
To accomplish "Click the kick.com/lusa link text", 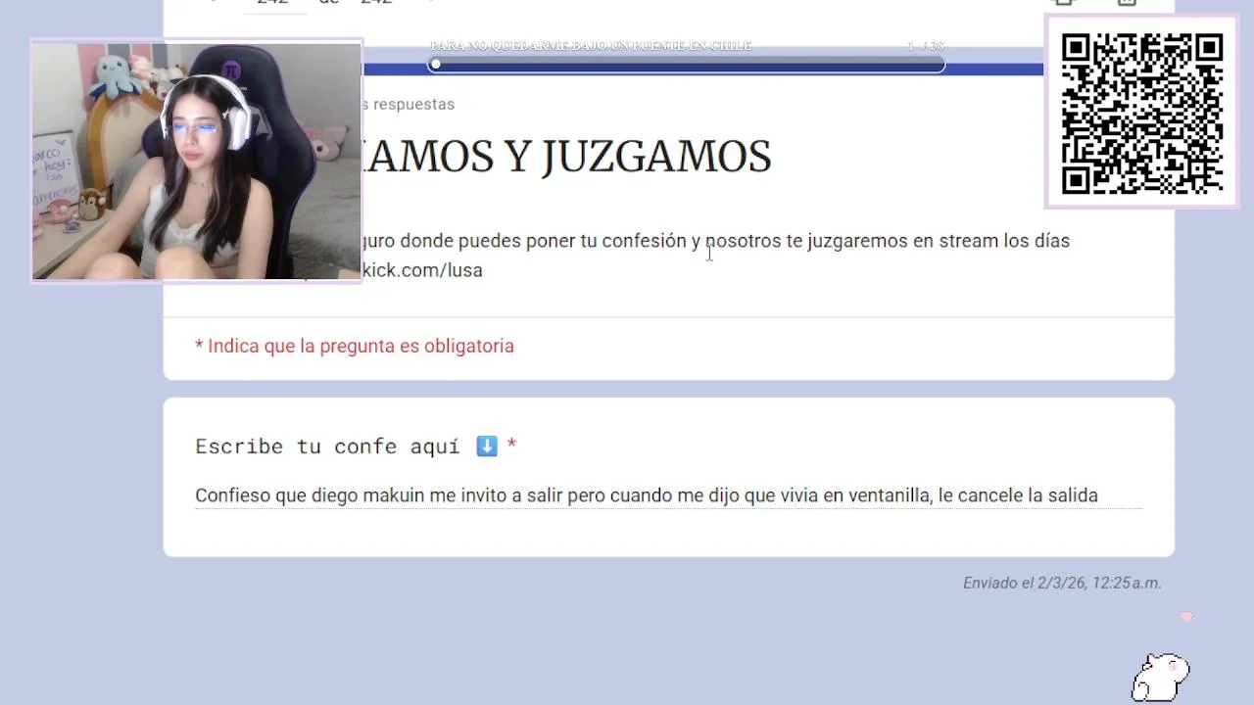I will click(422, 270).
